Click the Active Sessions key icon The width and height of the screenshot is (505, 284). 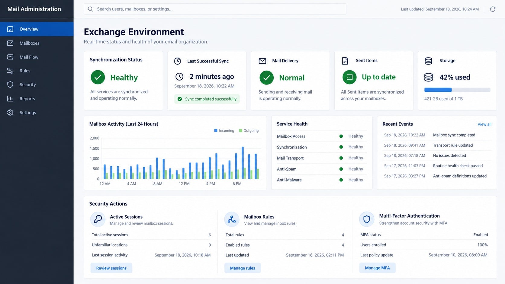click(98, 219)
